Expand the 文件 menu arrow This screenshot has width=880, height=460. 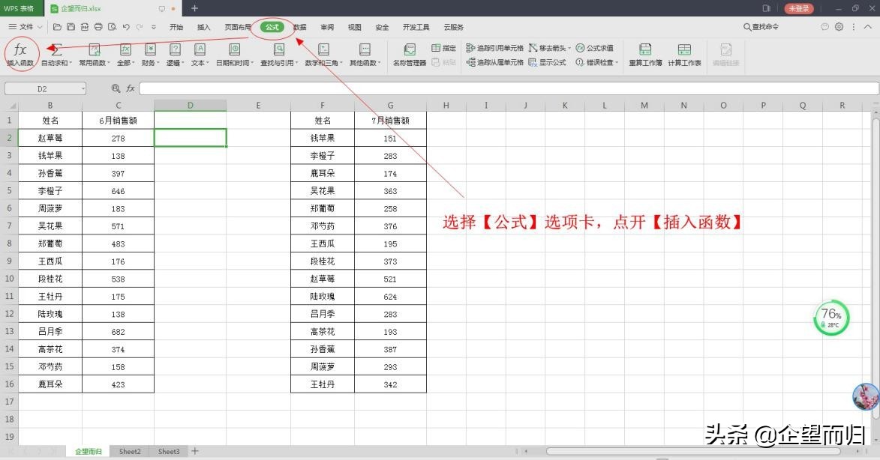point(40,26)
